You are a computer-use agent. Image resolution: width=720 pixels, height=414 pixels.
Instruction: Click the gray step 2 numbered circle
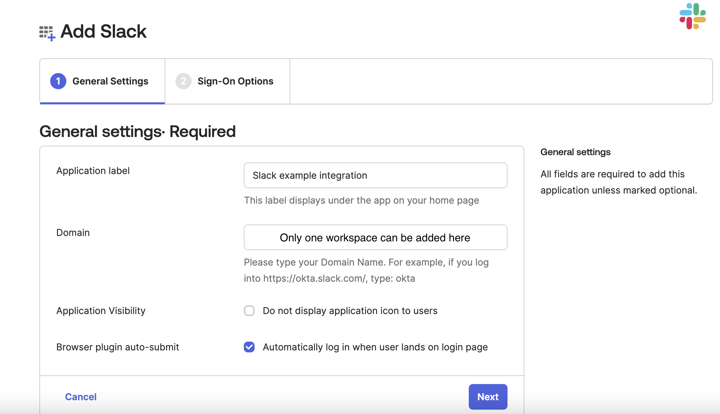click(x=184, y=81)
